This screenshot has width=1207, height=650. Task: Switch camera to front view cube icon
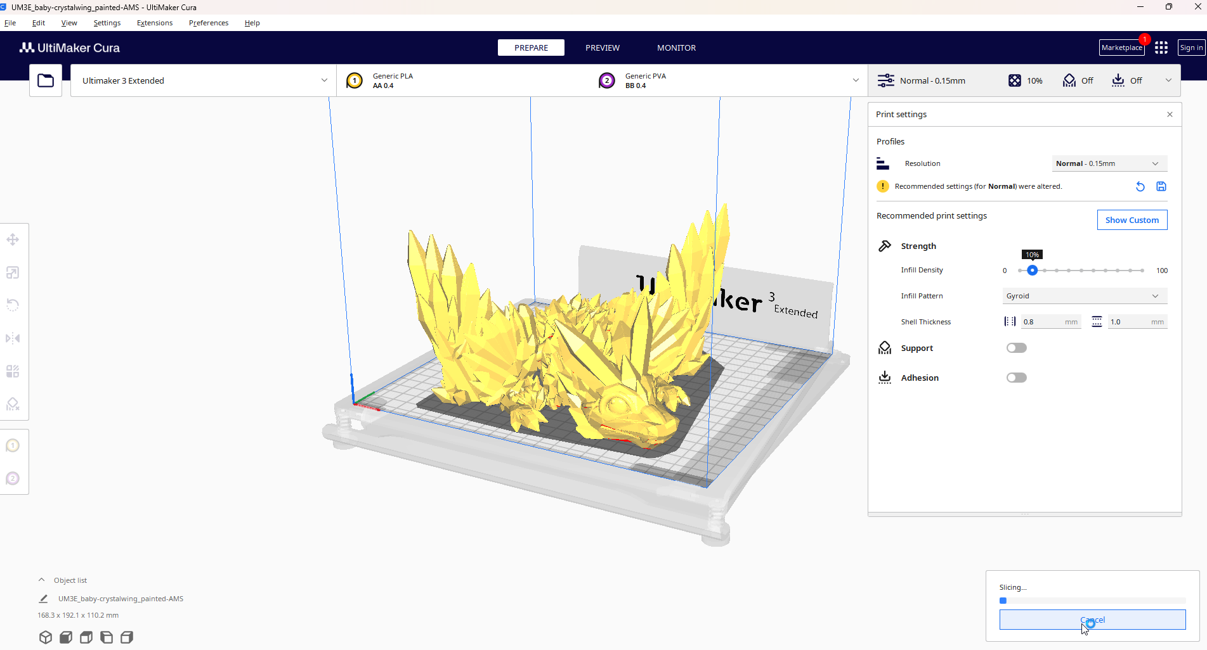(x=65, y=637)
